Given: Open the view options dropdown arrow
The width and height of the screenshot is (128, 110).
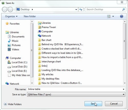Looking at the screenshot, I should [x=113, y=16].
